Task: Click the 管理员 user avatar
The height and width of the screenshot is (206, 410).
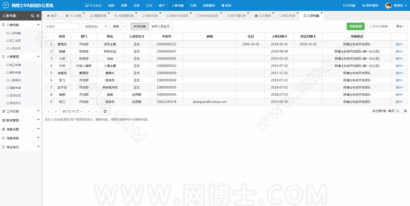Action: [x=388, y=6]
